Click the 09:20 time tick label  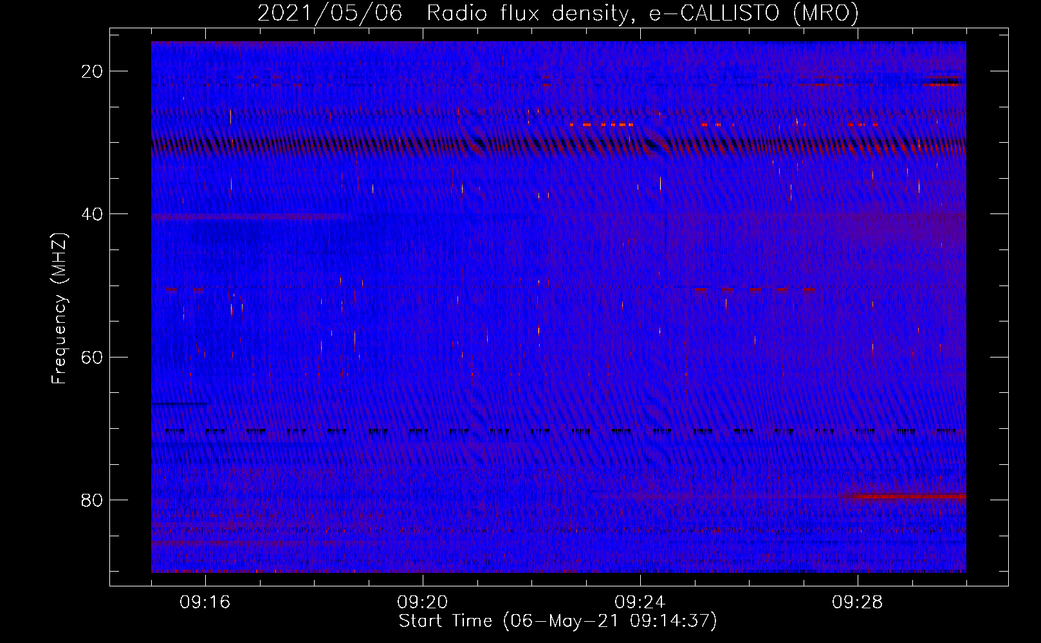423,602
